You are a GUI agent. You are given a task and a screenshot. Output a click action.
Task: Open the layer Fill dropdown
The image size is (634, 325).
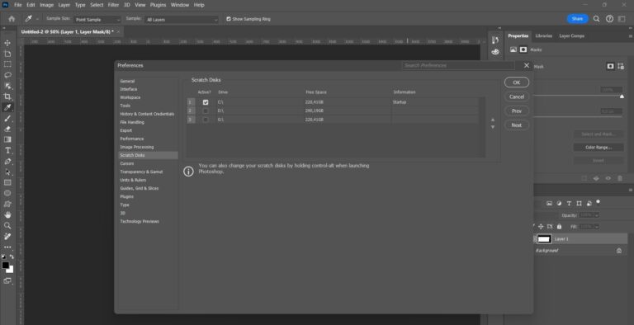coord(597,227)
